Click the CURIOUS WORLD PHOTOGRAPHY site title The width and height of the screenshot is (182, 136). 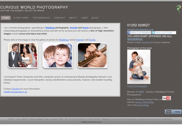coord(34,7)
